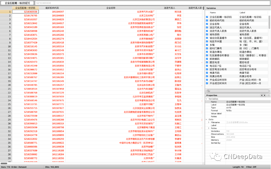Click the Value label row in Properties
Screen dimensions: 271x169
point(238,114)
